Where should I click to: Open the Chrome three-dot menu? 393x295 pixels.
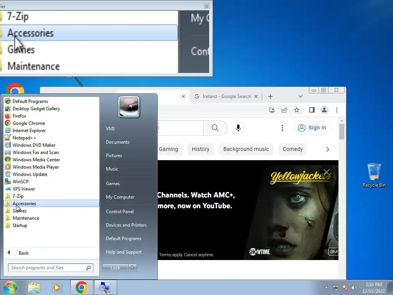(337, 110)
